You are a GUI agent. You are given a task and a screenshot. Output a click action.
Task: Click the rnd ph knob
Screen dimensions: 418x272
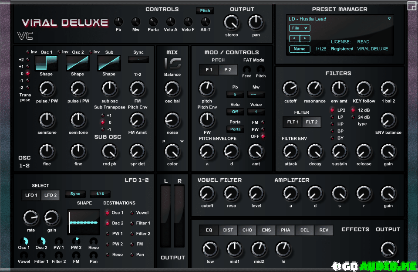pyautogui.click(x=110, y=152)
